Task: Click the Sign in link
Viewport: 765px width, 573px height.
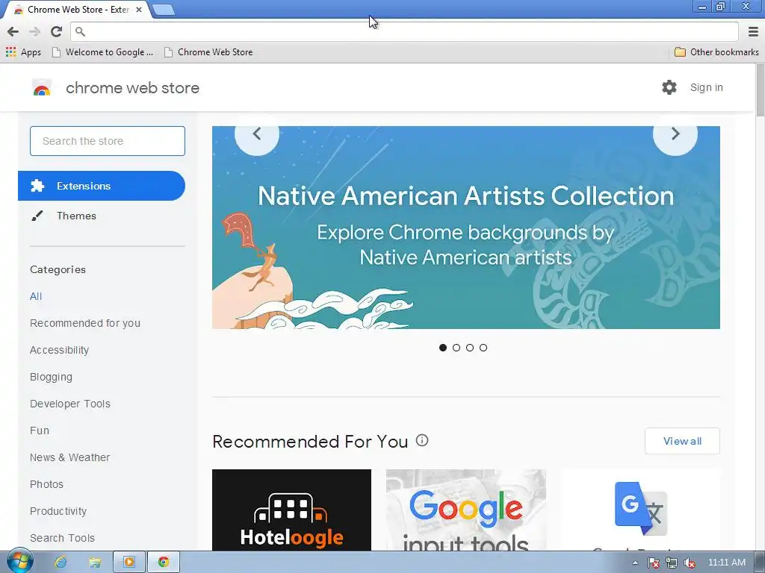Action: (707, 88)
